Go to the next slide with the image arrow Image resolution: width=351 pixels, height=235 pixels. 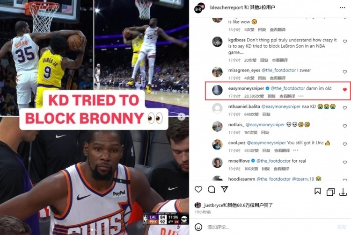coord(182,116)
